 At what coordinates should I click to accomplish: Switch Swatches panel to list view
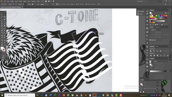point(166,13)
